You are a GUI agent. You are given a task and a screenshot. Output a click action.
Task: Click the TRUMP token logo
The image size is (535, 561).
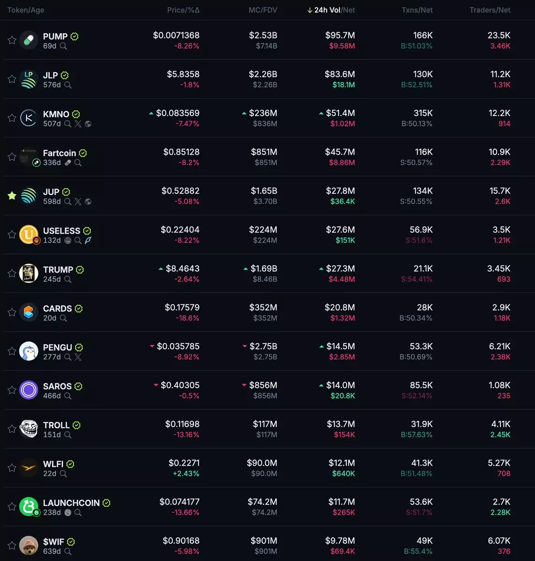[29, 273]
